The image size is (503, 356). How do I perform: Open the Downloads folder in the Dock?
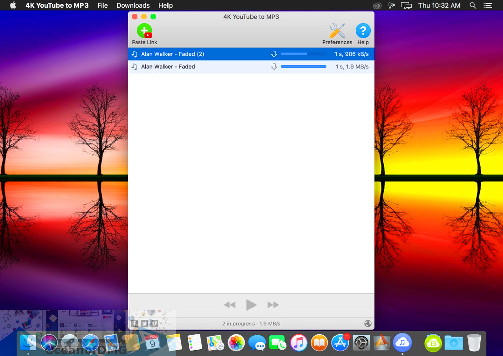point(454,343)
